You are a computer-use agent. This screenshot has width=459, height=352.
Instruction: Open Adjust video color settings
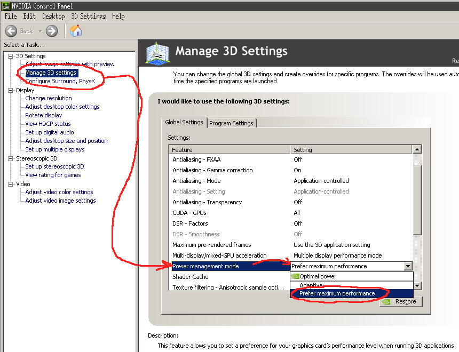tap(59, 192)
